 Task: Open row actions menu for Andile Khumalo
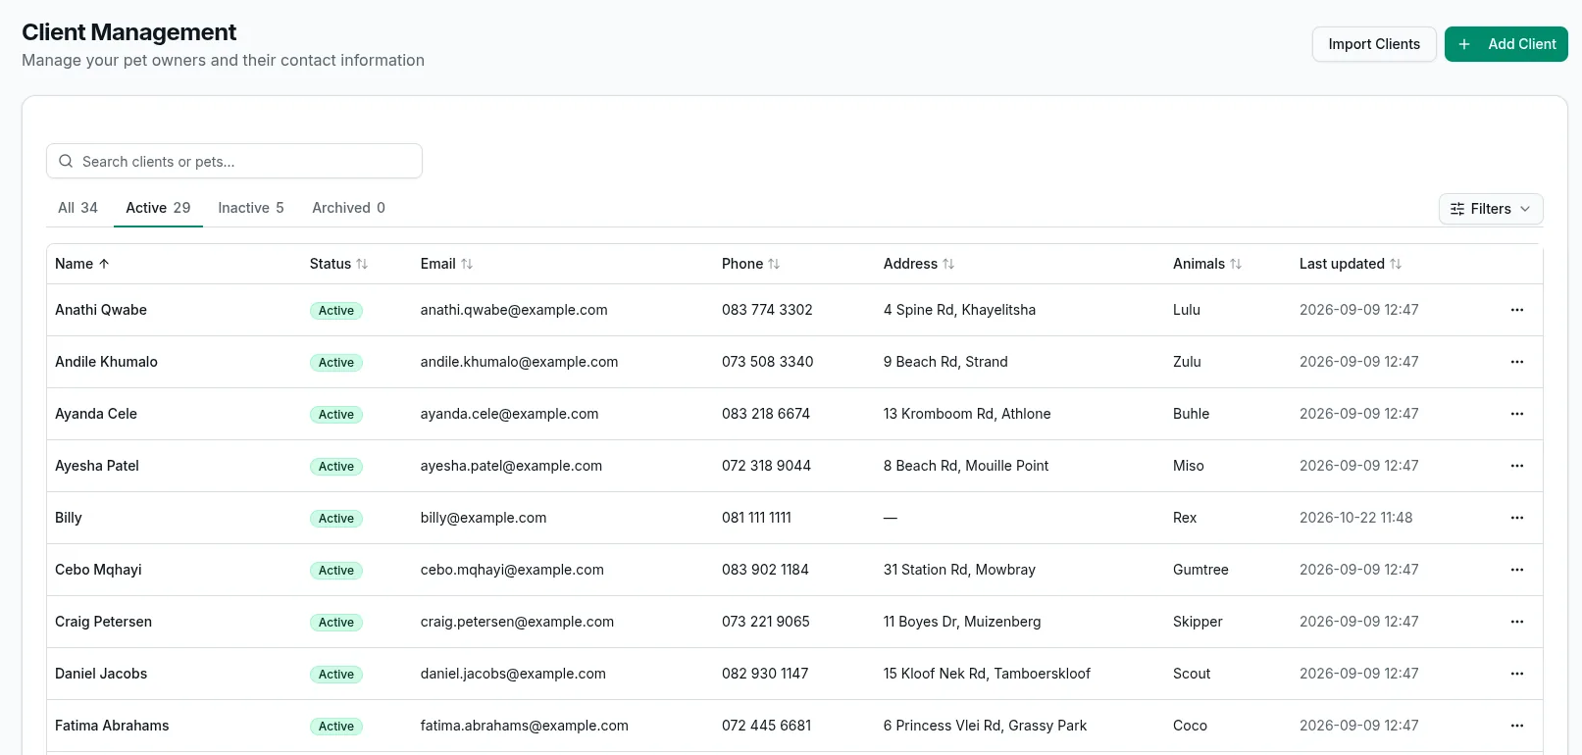[x=1516, y=362]
